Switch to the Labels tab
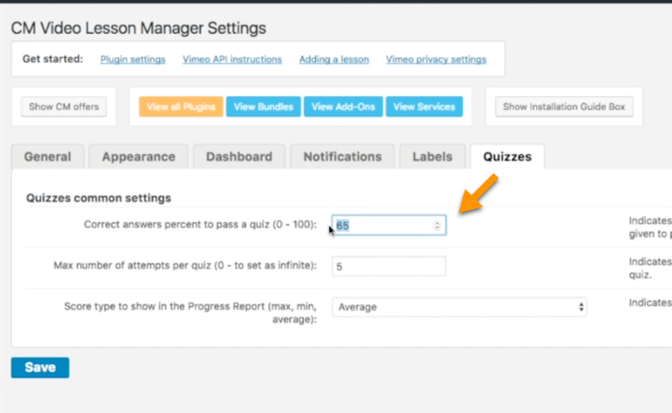Viewport: 672px width, 413px height. tap(432, 157)
